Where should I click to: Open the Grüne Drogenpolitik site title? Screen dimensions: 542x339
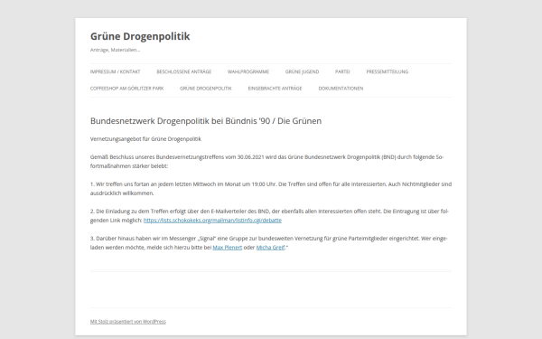pos(140,36)
